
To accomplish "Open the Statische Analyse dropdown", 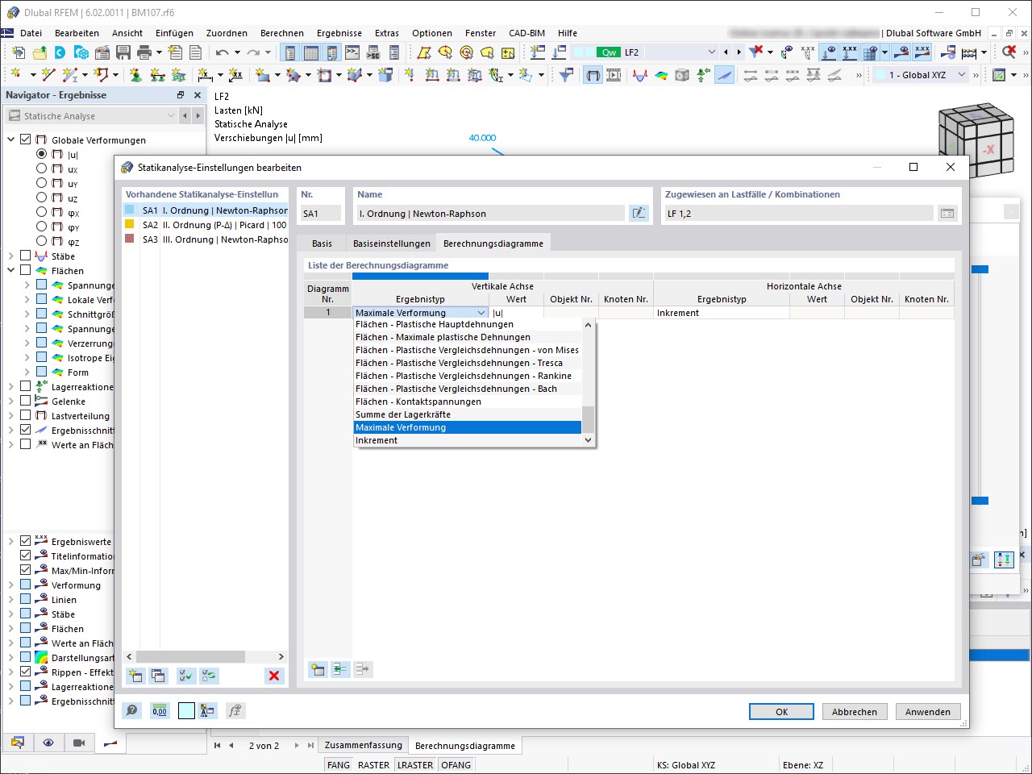I will pos(170,116).
